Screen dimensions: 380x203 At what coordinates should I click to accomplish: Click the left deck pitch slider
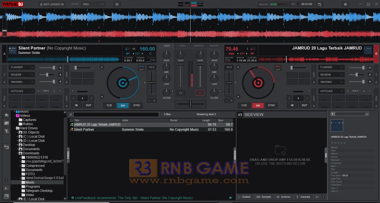click(x=152, y=83)
